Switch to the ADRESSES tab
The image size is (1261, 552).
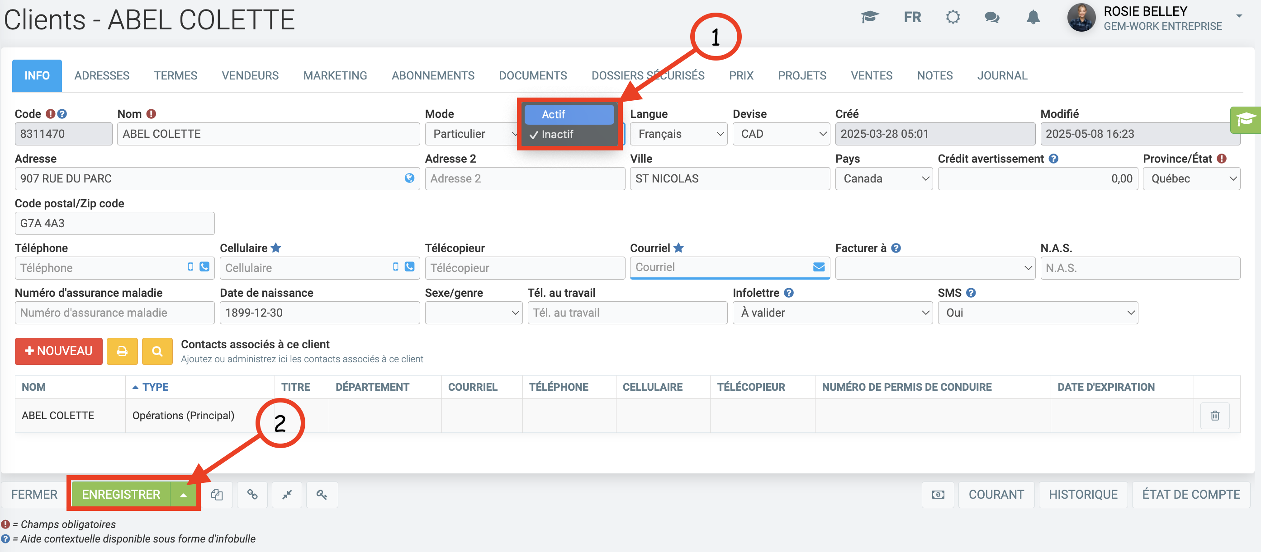coord(102,76)
